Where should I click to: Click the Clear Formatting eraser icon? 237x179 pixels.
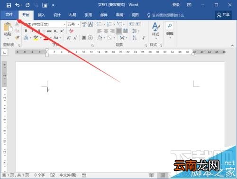[71, 31]
